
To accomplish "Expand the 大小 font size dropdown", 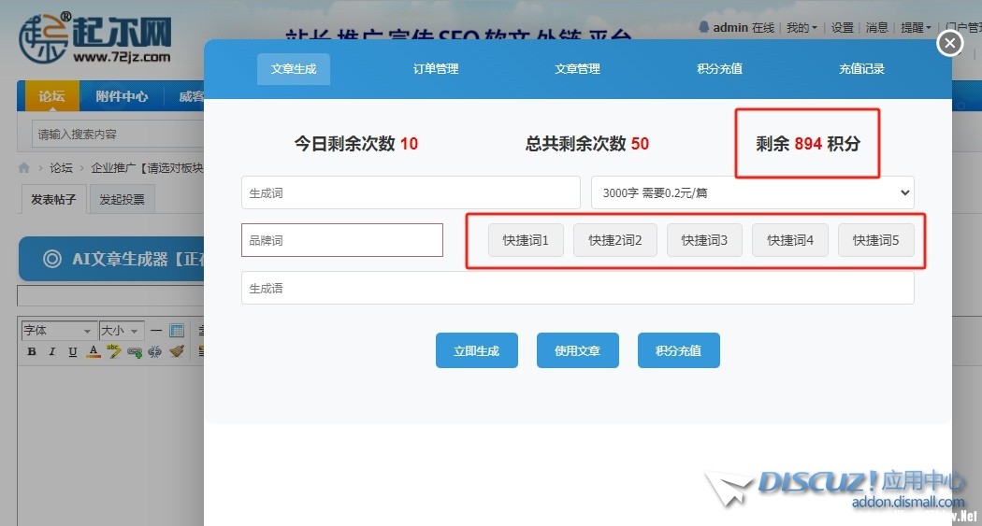I will 121,331.
